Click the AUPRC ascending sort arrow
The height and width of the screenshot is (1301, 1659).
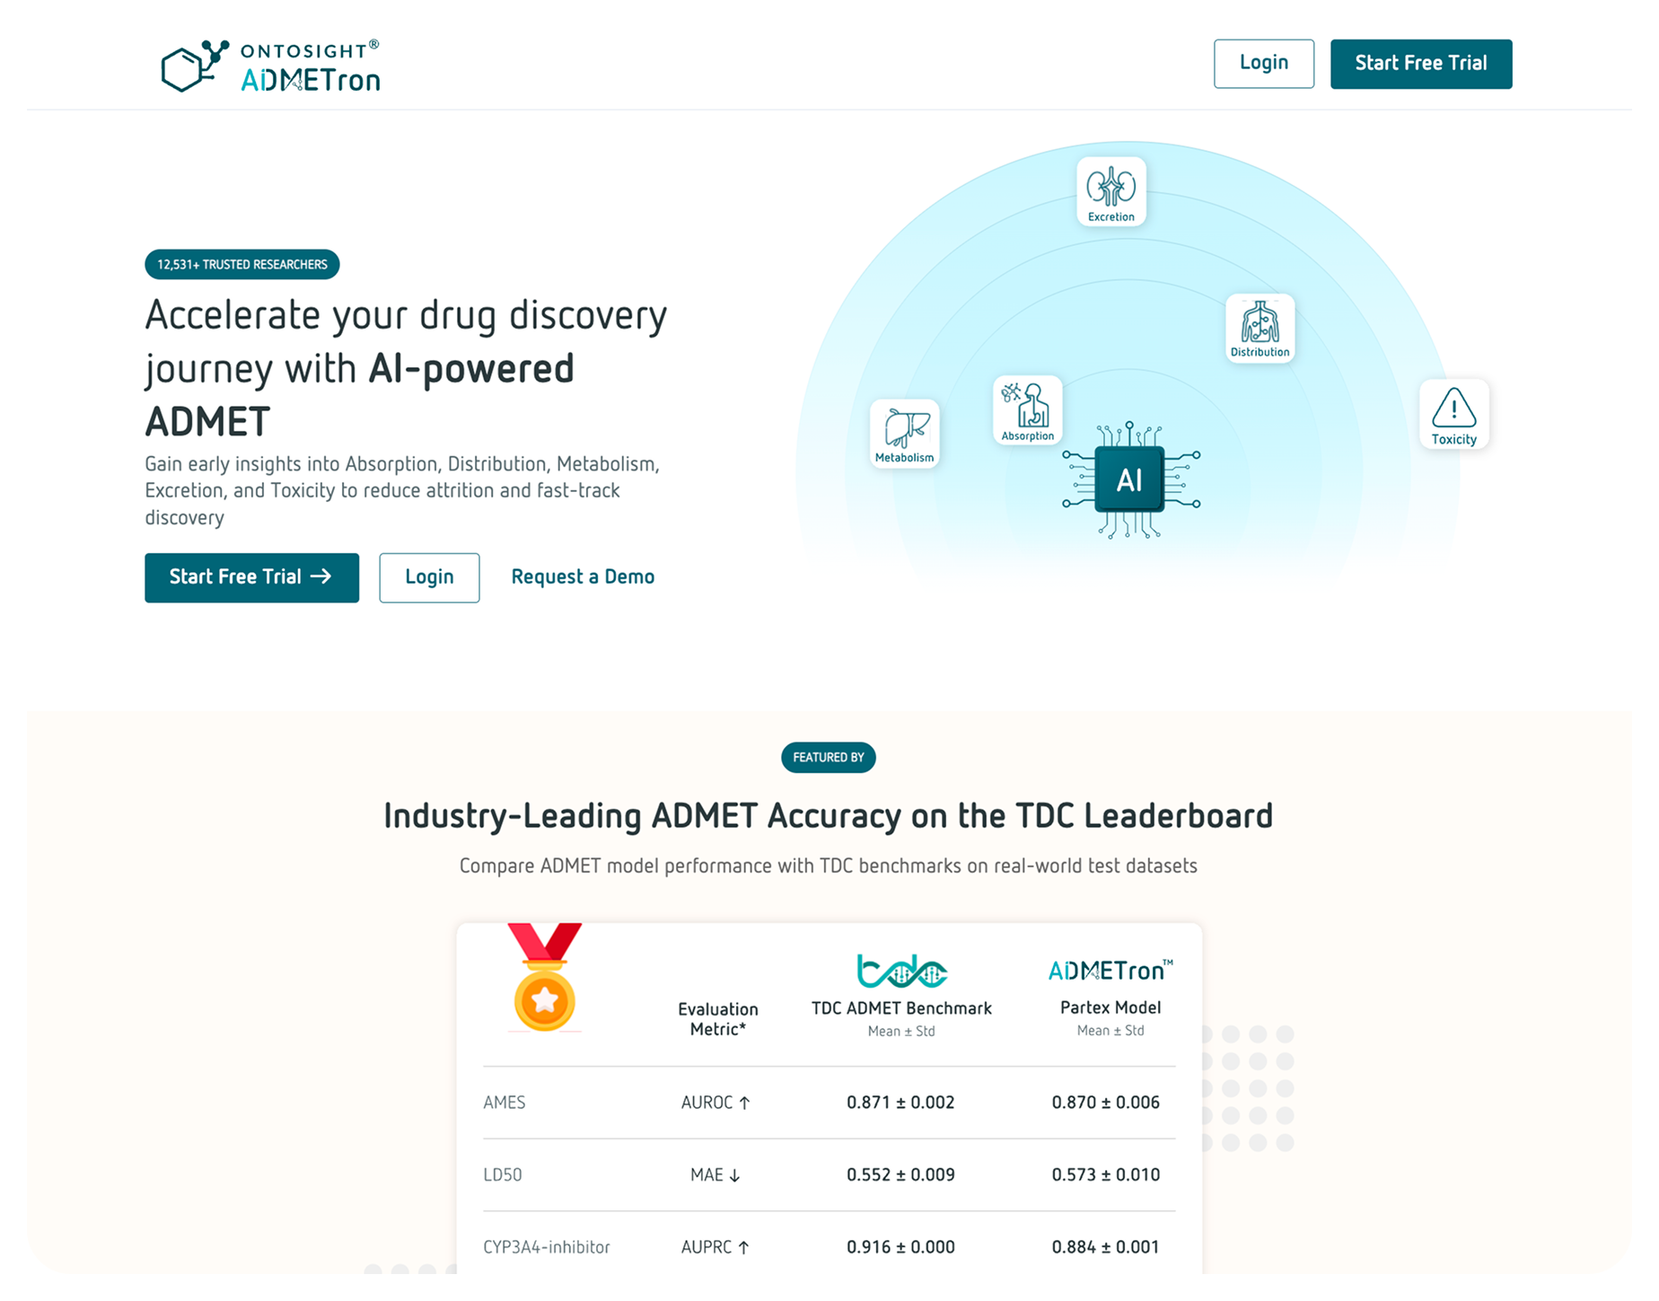click(x=744, y=1247)
